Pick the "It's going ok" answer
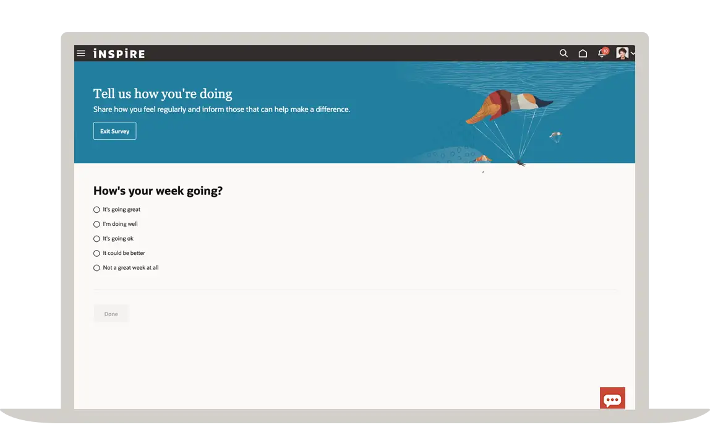710x448 pixels. [96, 239]
